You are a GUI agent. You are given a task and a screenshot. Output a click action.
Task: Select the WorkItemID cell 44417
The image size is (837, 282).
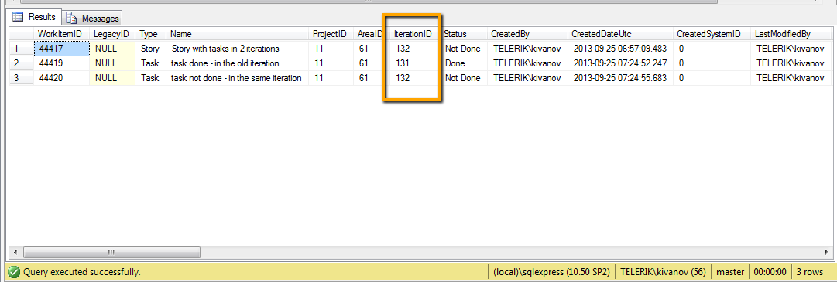(61, 49)
